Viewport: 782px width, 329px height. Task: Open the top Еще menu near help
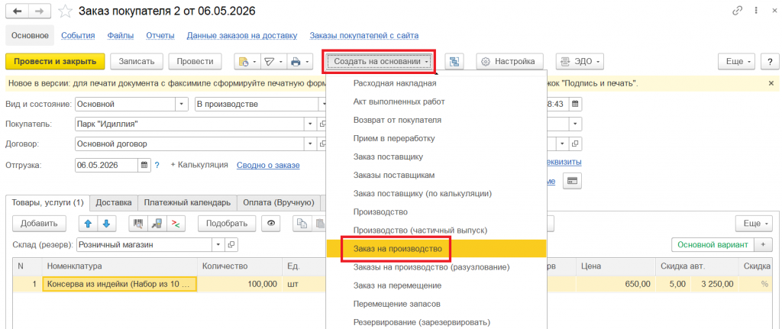coord(737,62)
